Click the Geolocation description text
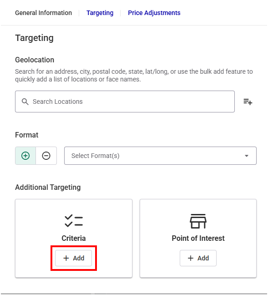Viewport: 268px width, 295px height. 134,75
